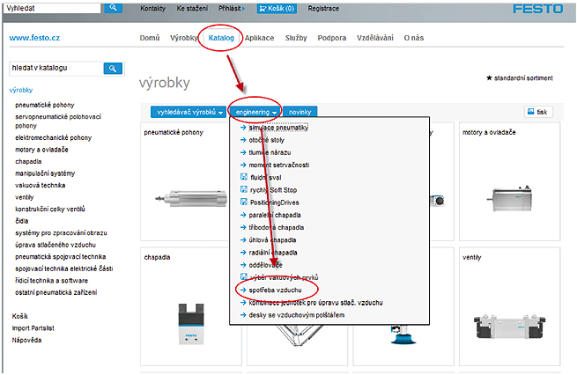Select desky se vzduchovým polštářem entry
This screenshot has height=375, width=577.
point(292,315)
